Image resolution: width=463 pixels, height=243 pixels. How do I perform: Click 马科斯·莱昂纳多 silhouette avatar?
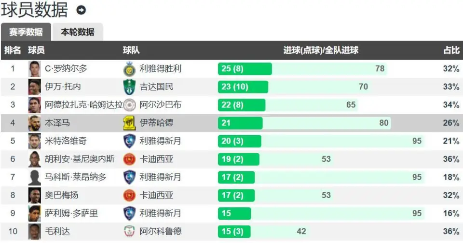tap(35, 177)
